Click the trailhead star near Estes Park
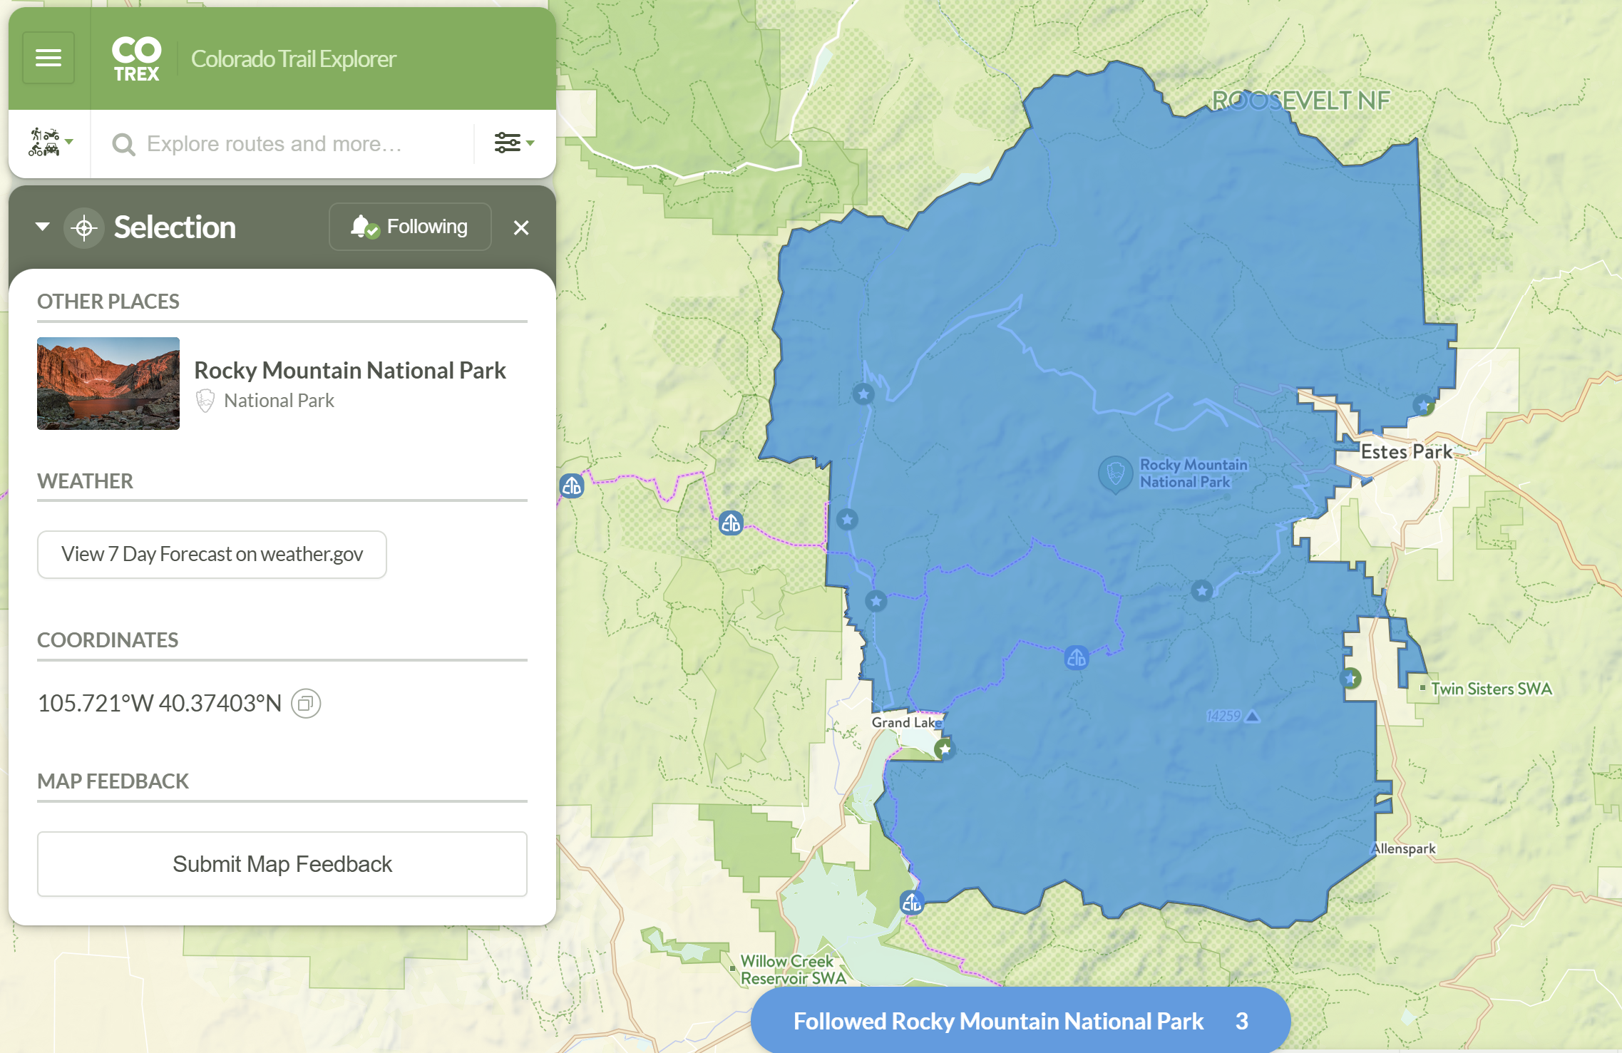1622x1053 pixels. [x=1424, y=406]
